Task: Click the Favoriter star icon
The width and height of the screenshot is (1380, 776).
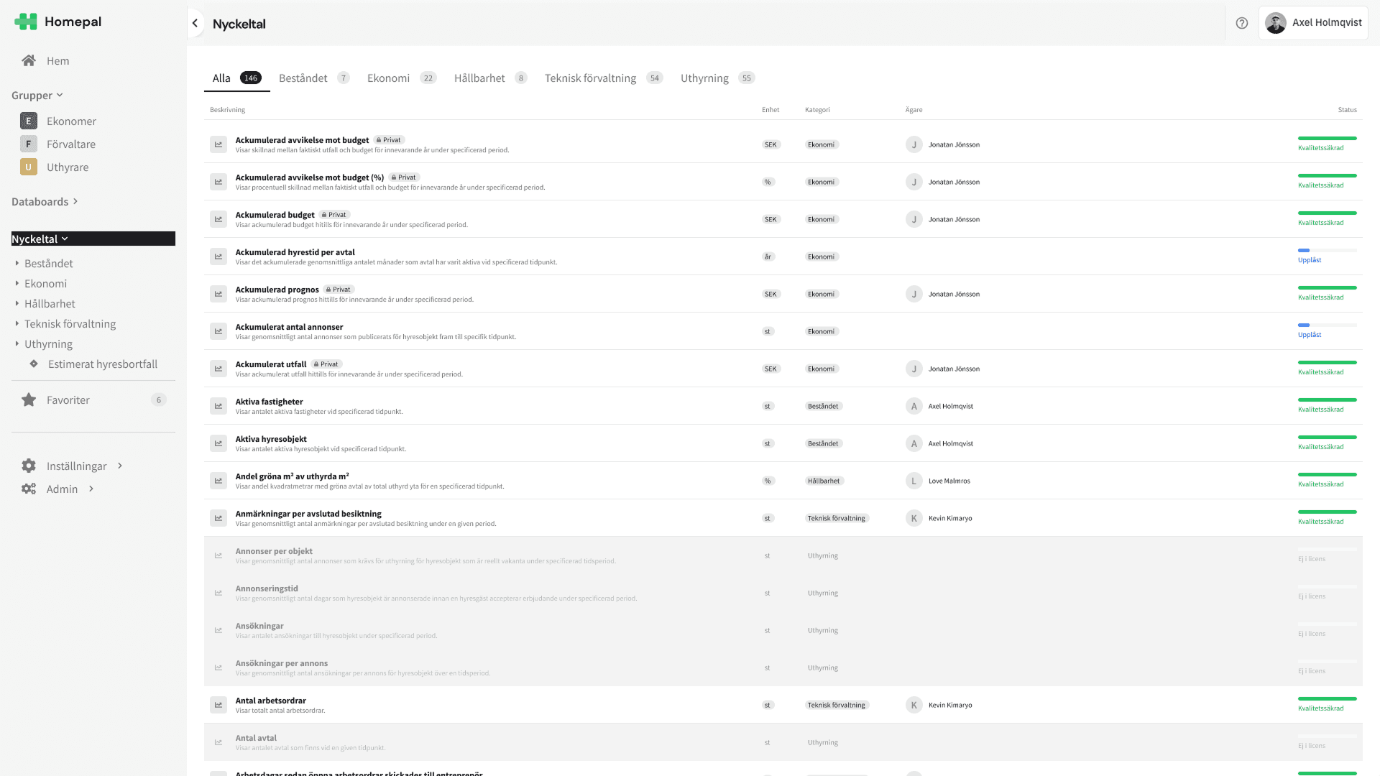Action: pyautogui.click(x=29, y=399)
